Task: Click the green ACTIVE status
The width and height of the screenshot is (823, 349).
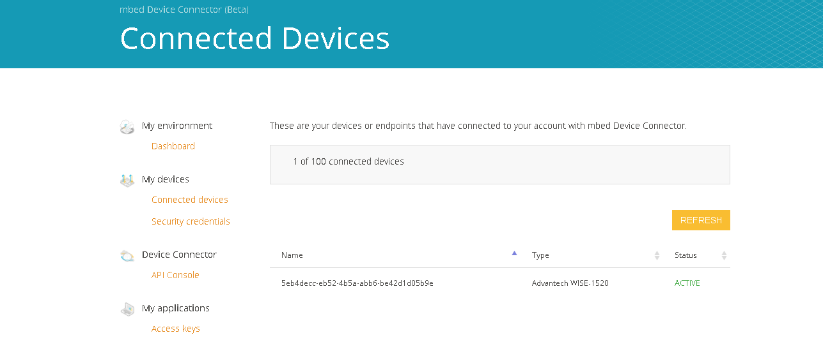Action: [687, 283]
